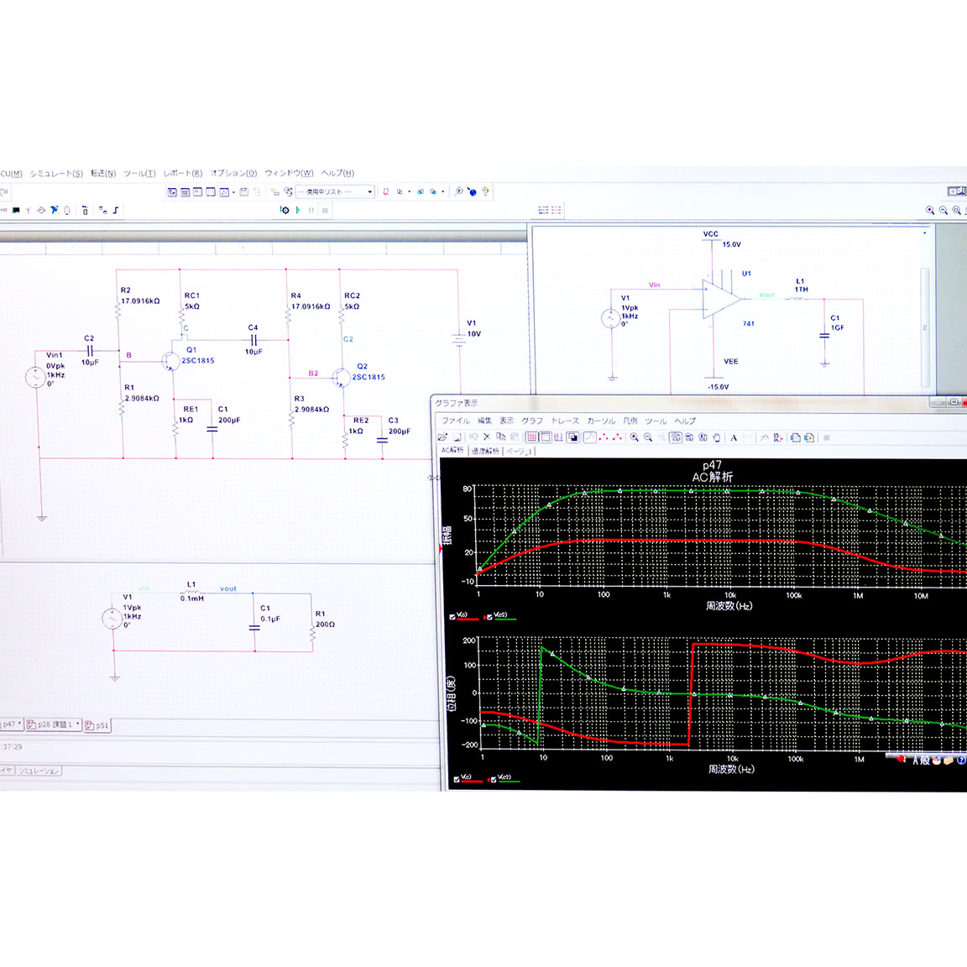Click the blue globe toolbar icon
967x967 pixels.
pyautogui.click(x=472, y=191)
